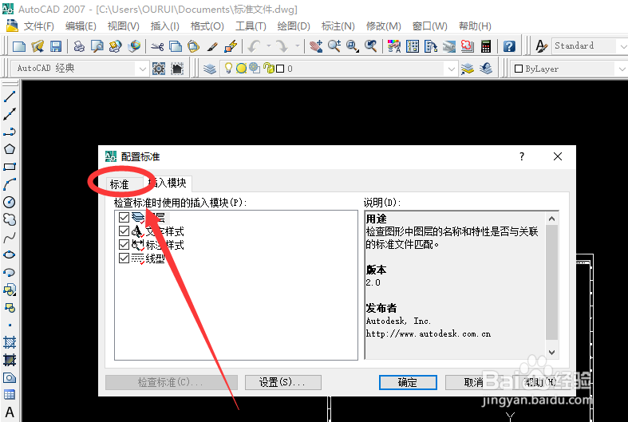Viewport: 628px width, 422px height.
Task: Click the layer 0 color swatch
Action: [x=280, y=69]
